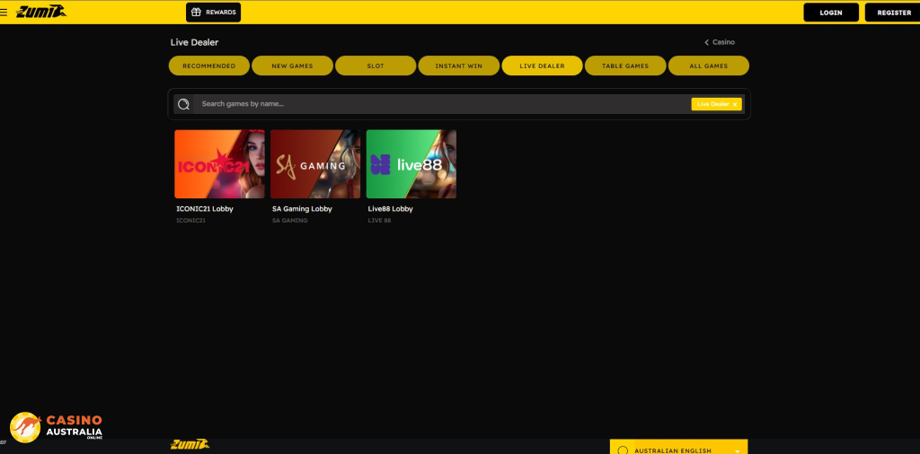The height and width of the screenshot is (454, 920).
Task: Click the Zumi logo in header
Action: [41, 12]
